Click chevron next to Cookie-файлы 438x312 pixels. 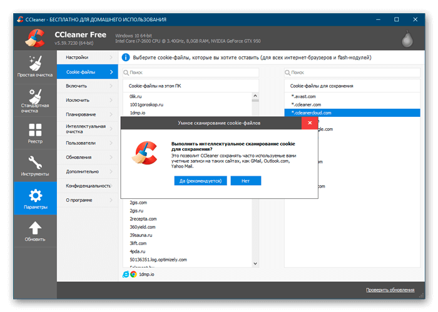pos(111,72)
